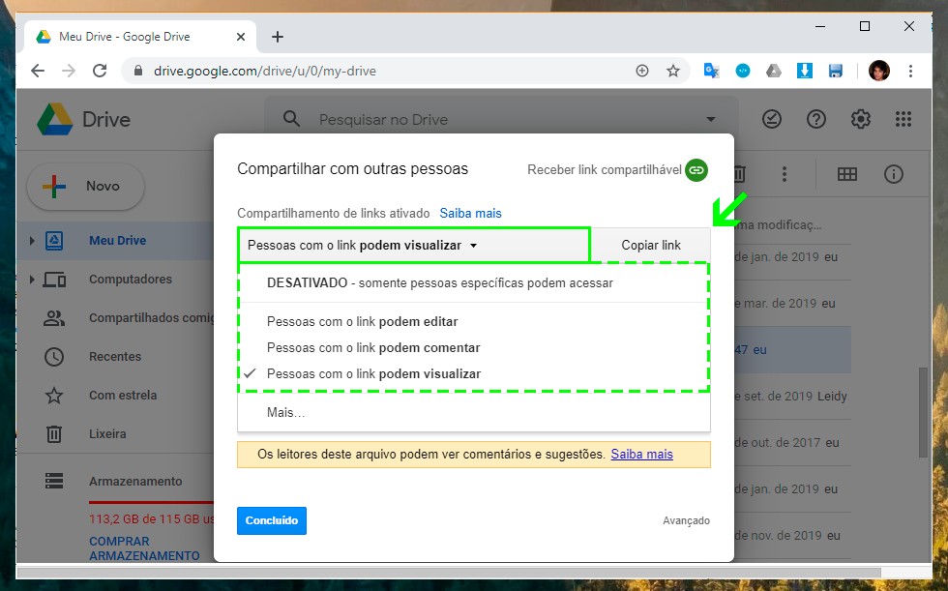948x591 pixels.
Task: Open the round blue extension icon
Action: click(x=743, y=71)
